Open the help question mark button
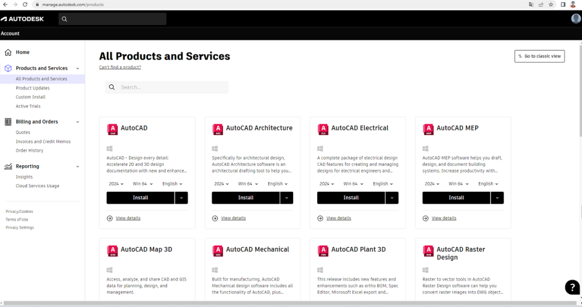 pos(572,287)
